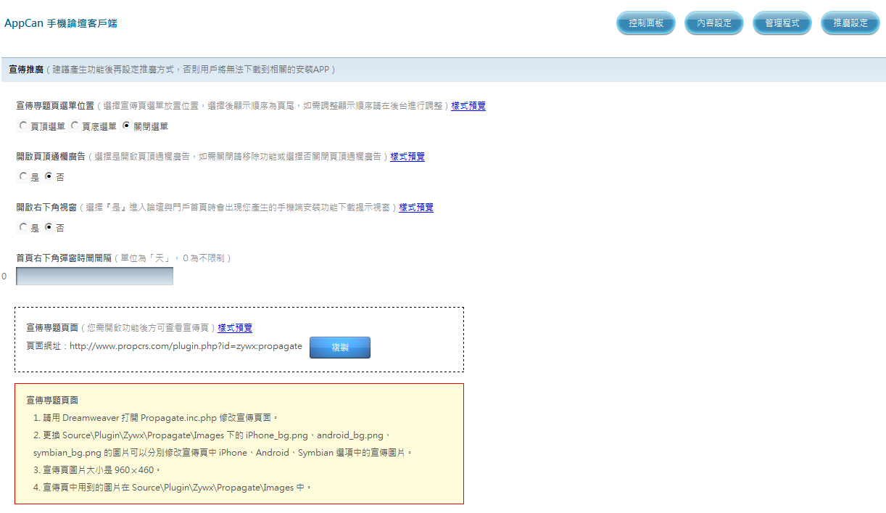Select the 推廣設定 tab

coord(850,23)
